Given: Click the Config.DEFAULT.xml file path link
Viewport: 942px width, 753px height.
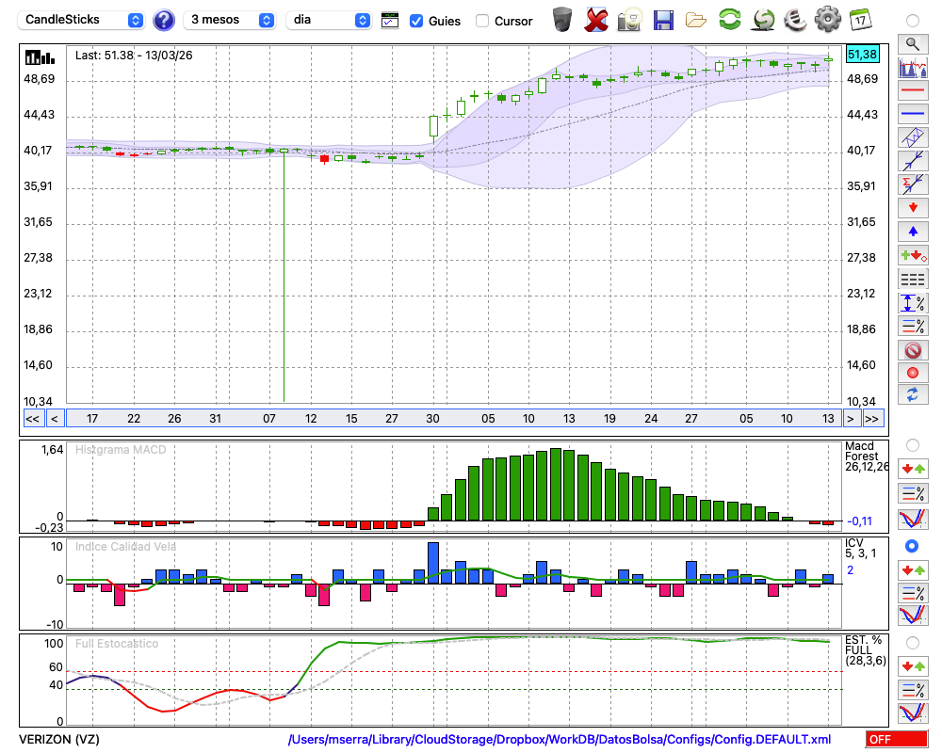Looking at the screenshot, I should [560, 740].
